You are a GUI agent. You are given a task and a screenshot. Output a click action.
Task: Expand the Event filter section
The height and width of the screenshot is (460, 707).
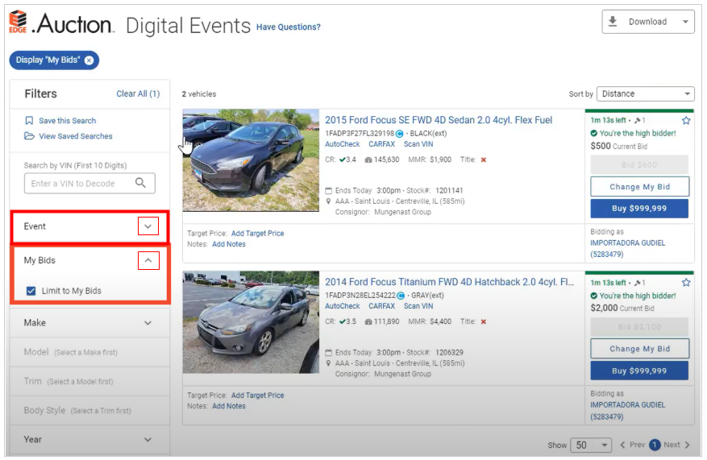(148, 226)
